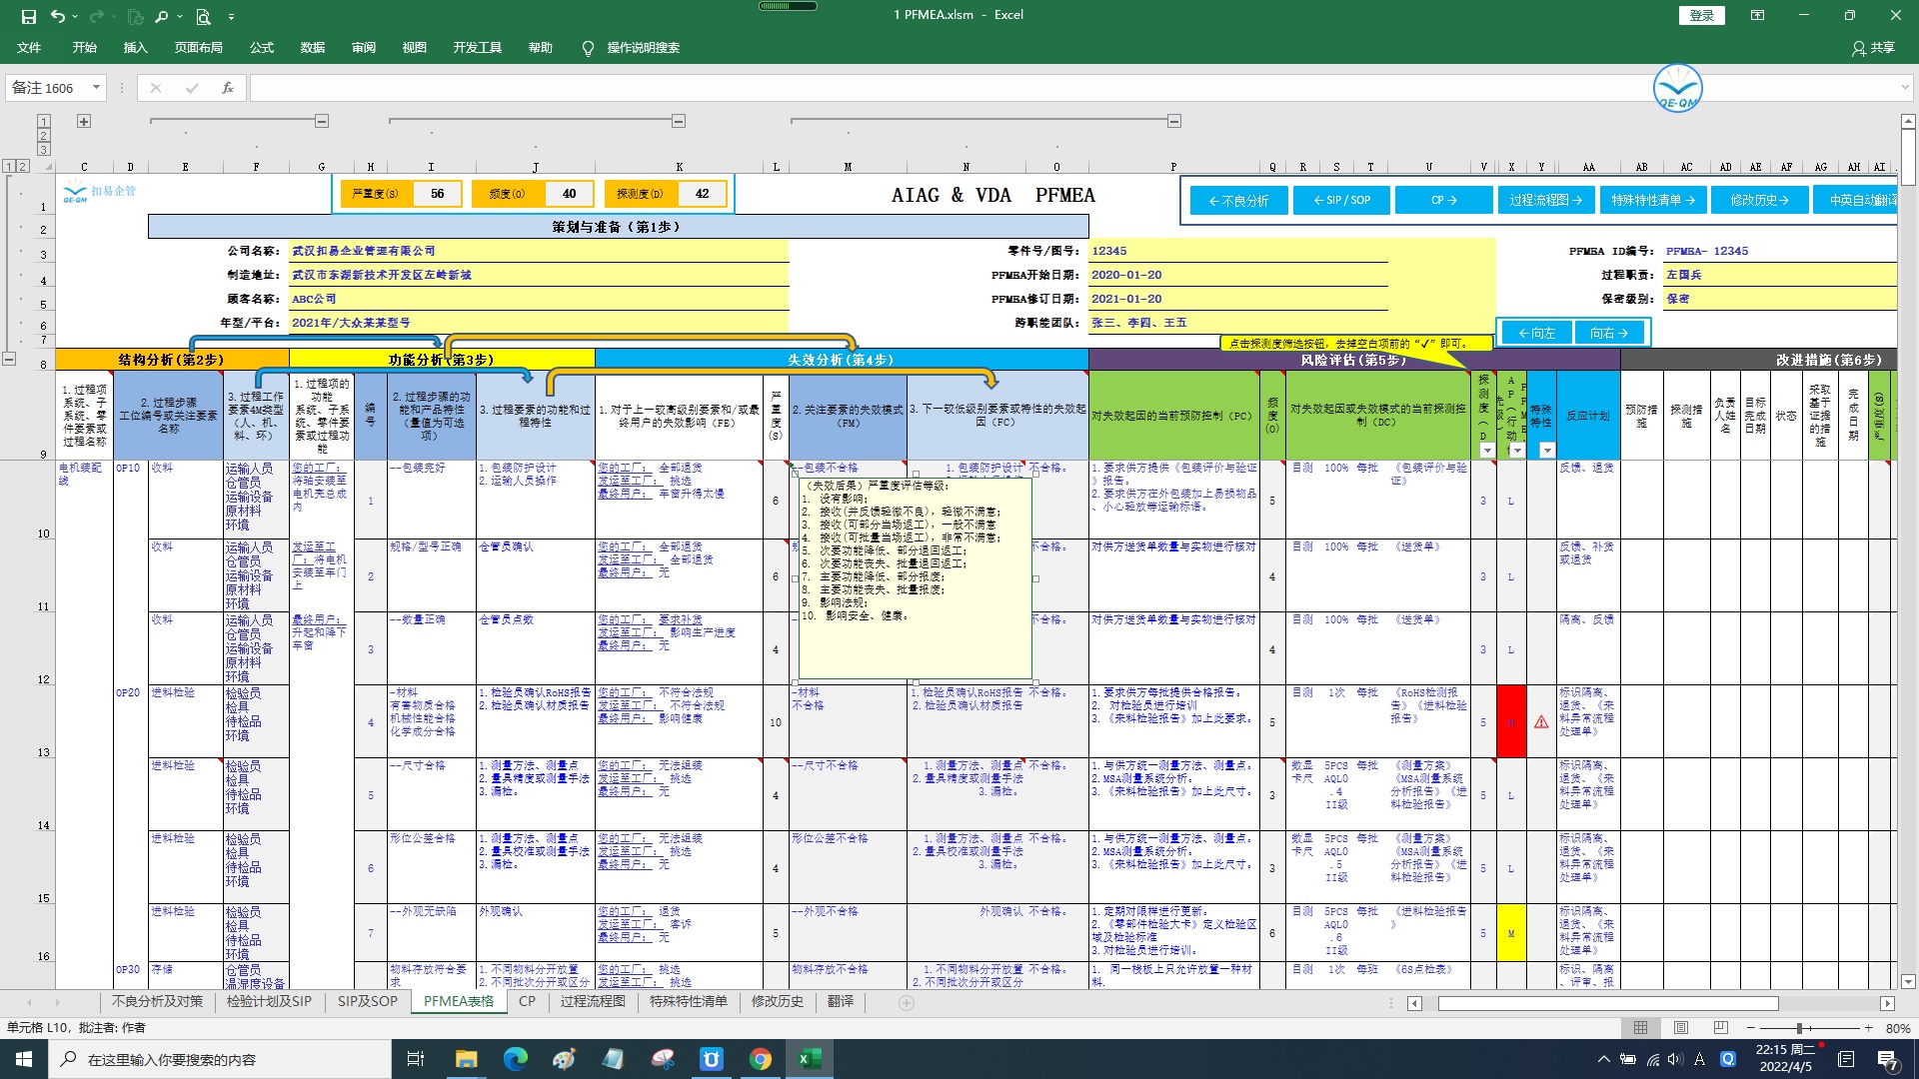Open Chrome browser from taskbar

(x=761, y=1059)
